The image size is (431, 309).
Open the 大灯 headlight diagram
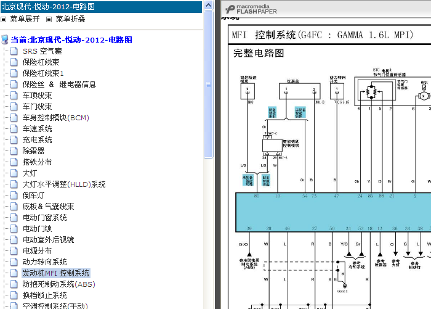click(30, 173)
